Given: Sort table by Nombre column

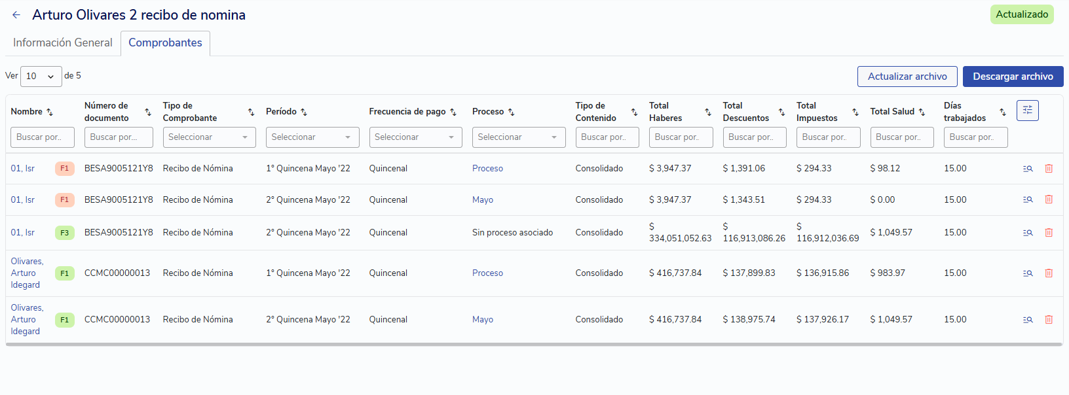Looking at the screenshot, I should (x=50, y=112).
